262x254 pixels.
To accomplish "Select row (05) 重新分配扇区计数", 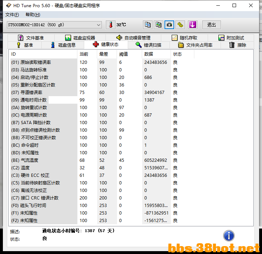I will (102, 85).
